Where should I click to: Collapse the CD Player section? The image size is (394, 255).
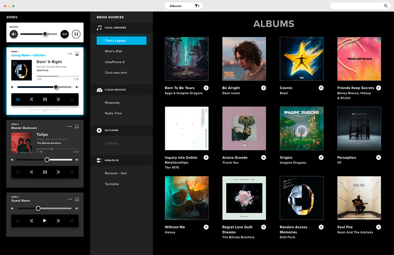click(x=121, y=130)
